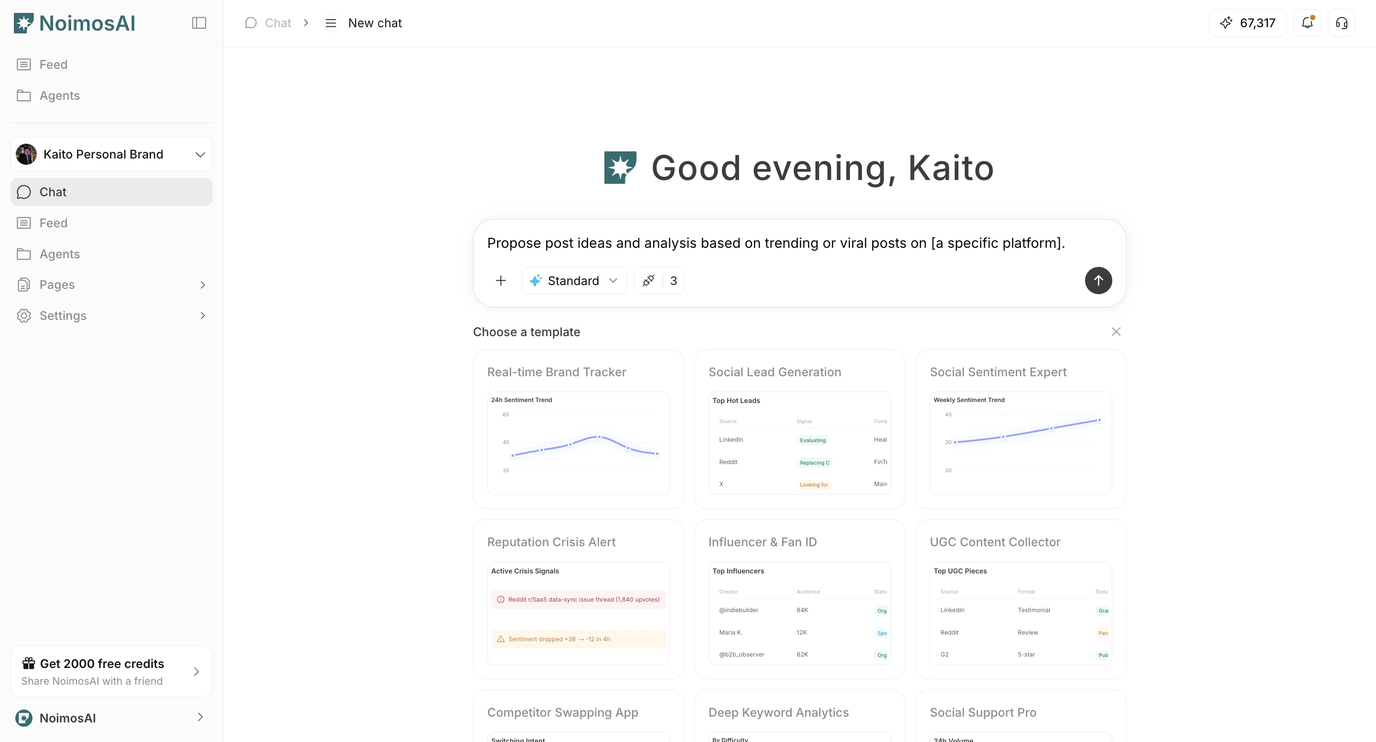1376x742 pixels.
Task: Choose the Influencer & Fan ID template
Action: pos(800,599)
